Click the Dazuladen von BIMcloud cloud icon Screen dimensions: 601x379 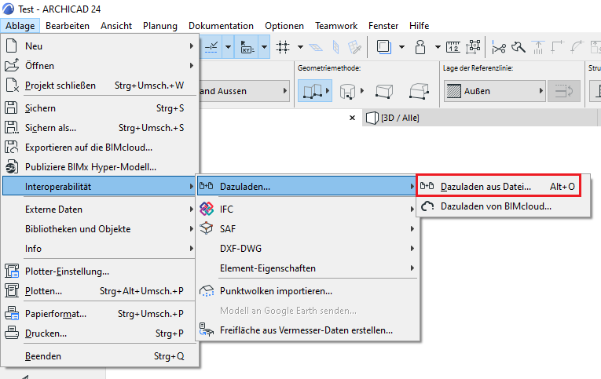click(427, 207)
